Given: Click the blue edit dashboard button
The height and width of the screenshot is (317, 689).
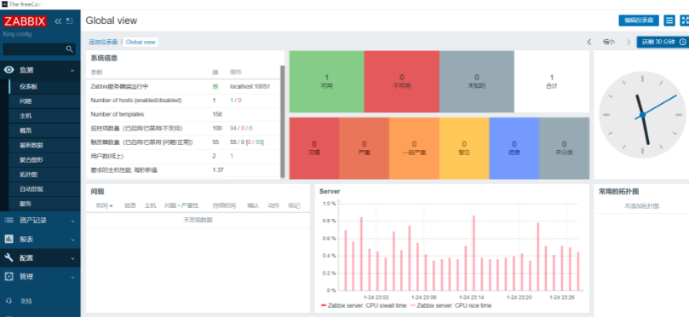Looking at the screenshot, I should tap(639, 20).
